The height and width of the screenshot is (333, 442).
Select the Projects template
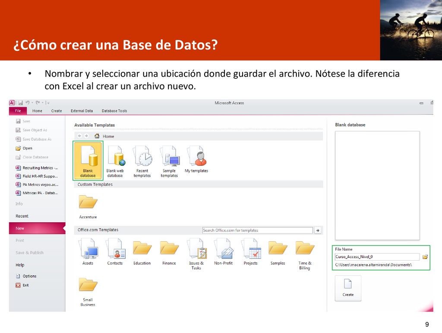[x=251, y=252]
